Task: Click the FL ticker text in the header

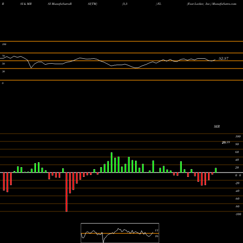Action: pos(159,4)
